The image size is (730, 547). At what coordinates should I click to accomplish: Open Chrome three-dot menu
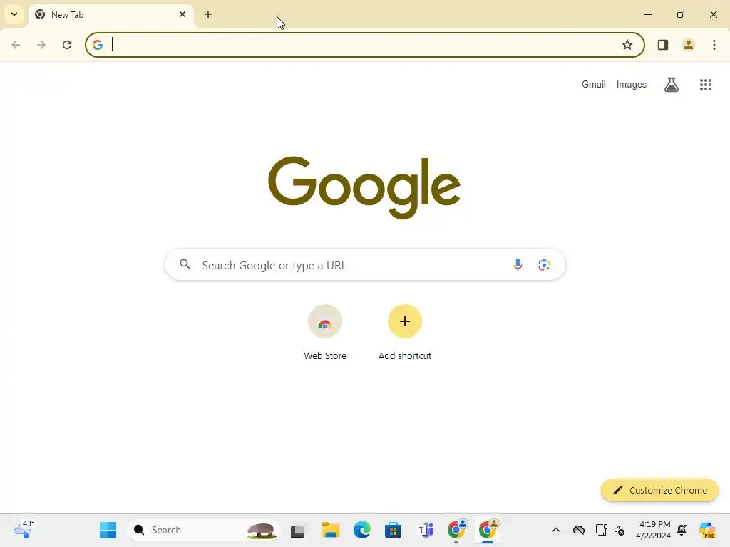point(714,45)
